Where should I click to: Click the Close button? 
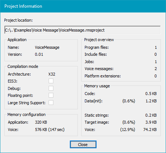(x=83, y=145)
